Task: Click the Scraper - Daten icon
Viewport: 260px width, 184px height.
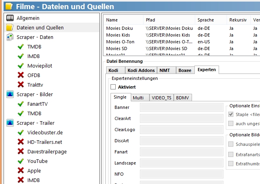Action: pyautogui.click(x=10, y=37)
